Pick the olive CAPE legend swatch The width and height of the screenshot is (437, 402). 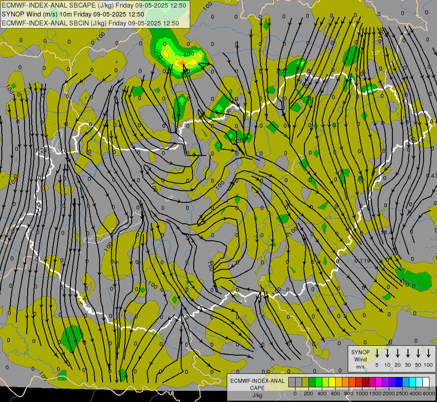305,382
